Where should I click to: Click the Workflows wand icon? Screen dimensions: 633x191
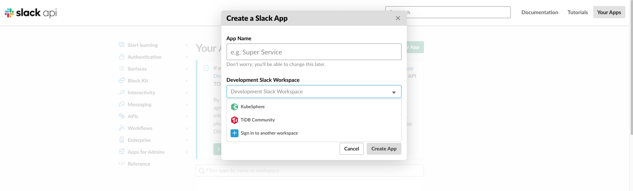point(122,128)
